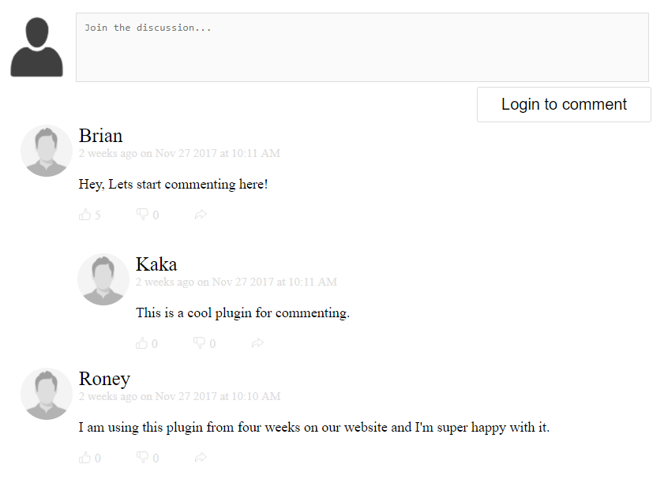The width and height of the screenshot is (664, 479).
Task: Click the Login to comment button
Action: point(564,104)
